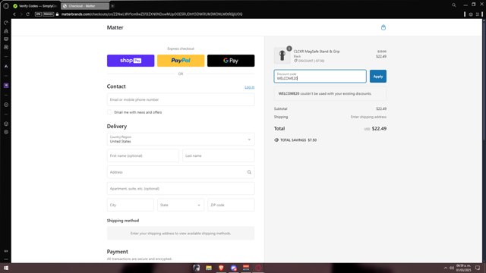
Task: Open the notification center icon
Action: click(x=478, y=268)
